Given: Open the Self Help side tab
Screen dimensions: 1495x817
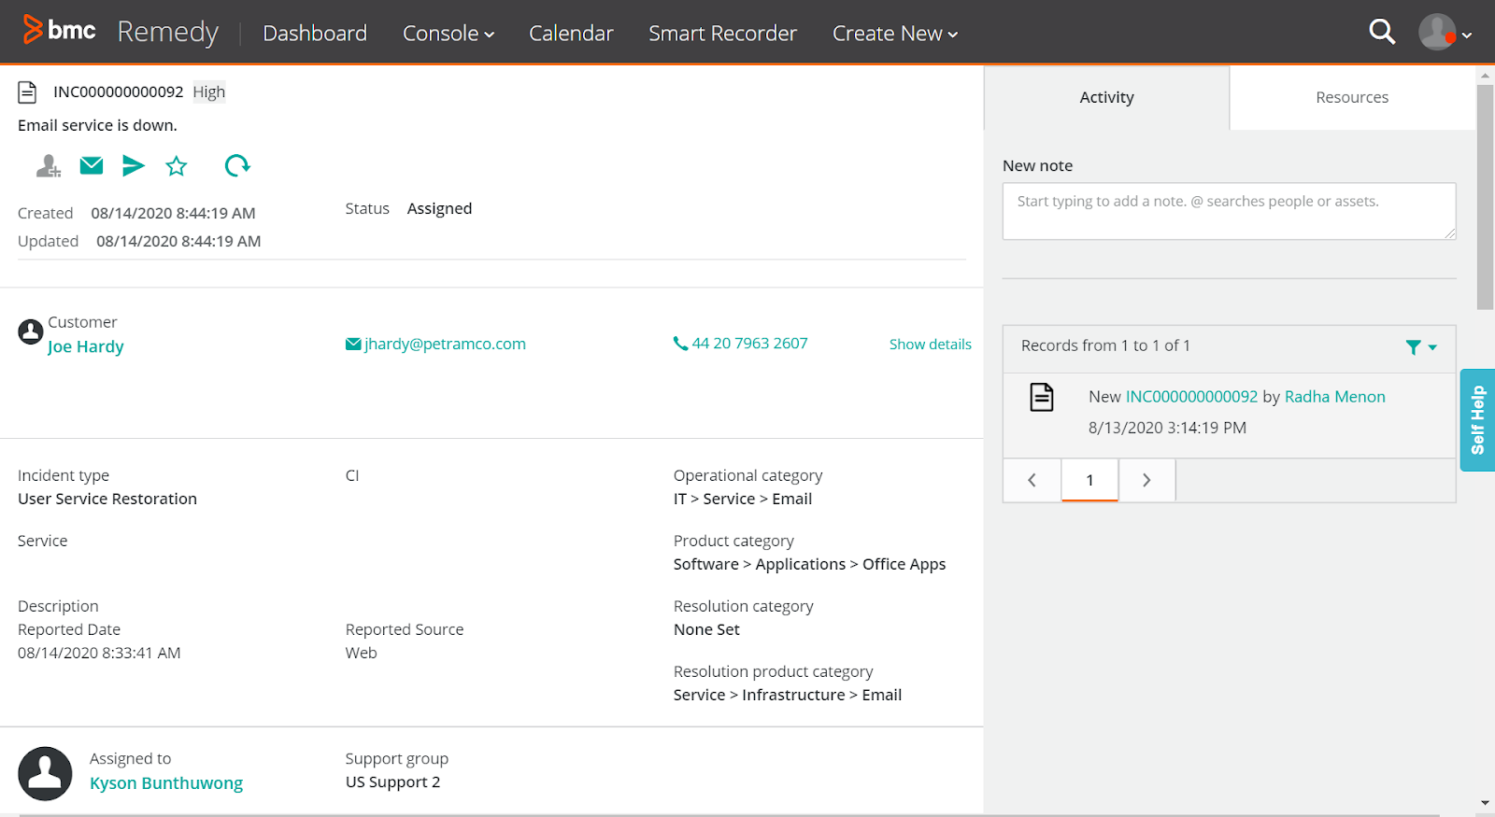Looking at the screenshot, I should pyautogui.click(x=1477, y=420).
